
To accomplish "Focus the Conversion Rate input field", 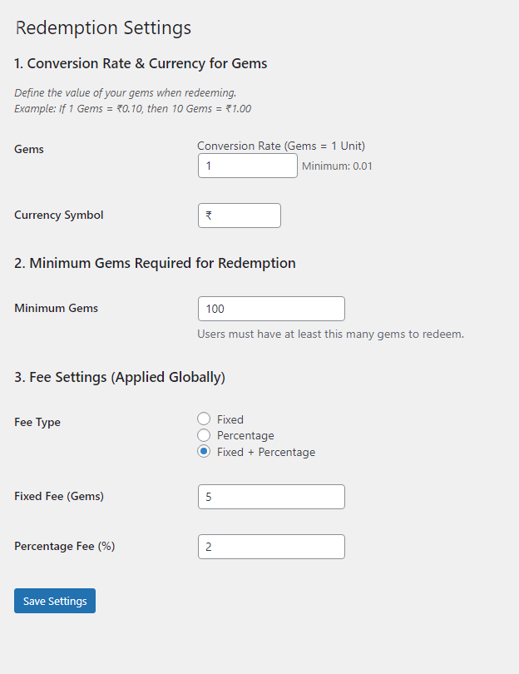I will tap(248, 166).
